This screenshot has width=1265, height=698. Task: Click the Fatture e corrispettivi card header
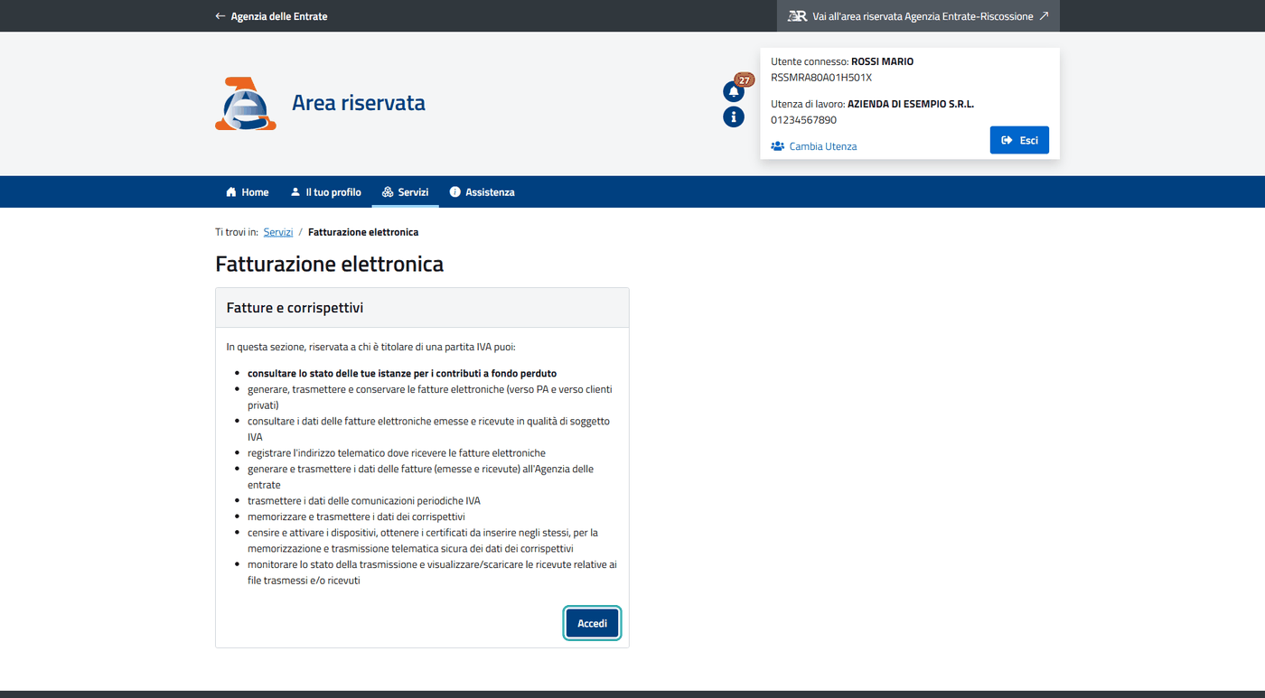tap(422, 308)
